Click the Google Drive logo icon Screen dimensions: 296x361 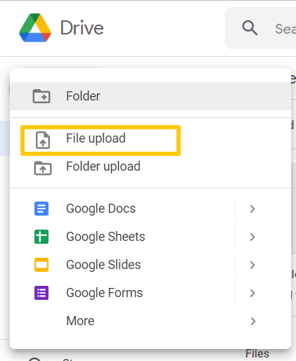pos(35,28)
